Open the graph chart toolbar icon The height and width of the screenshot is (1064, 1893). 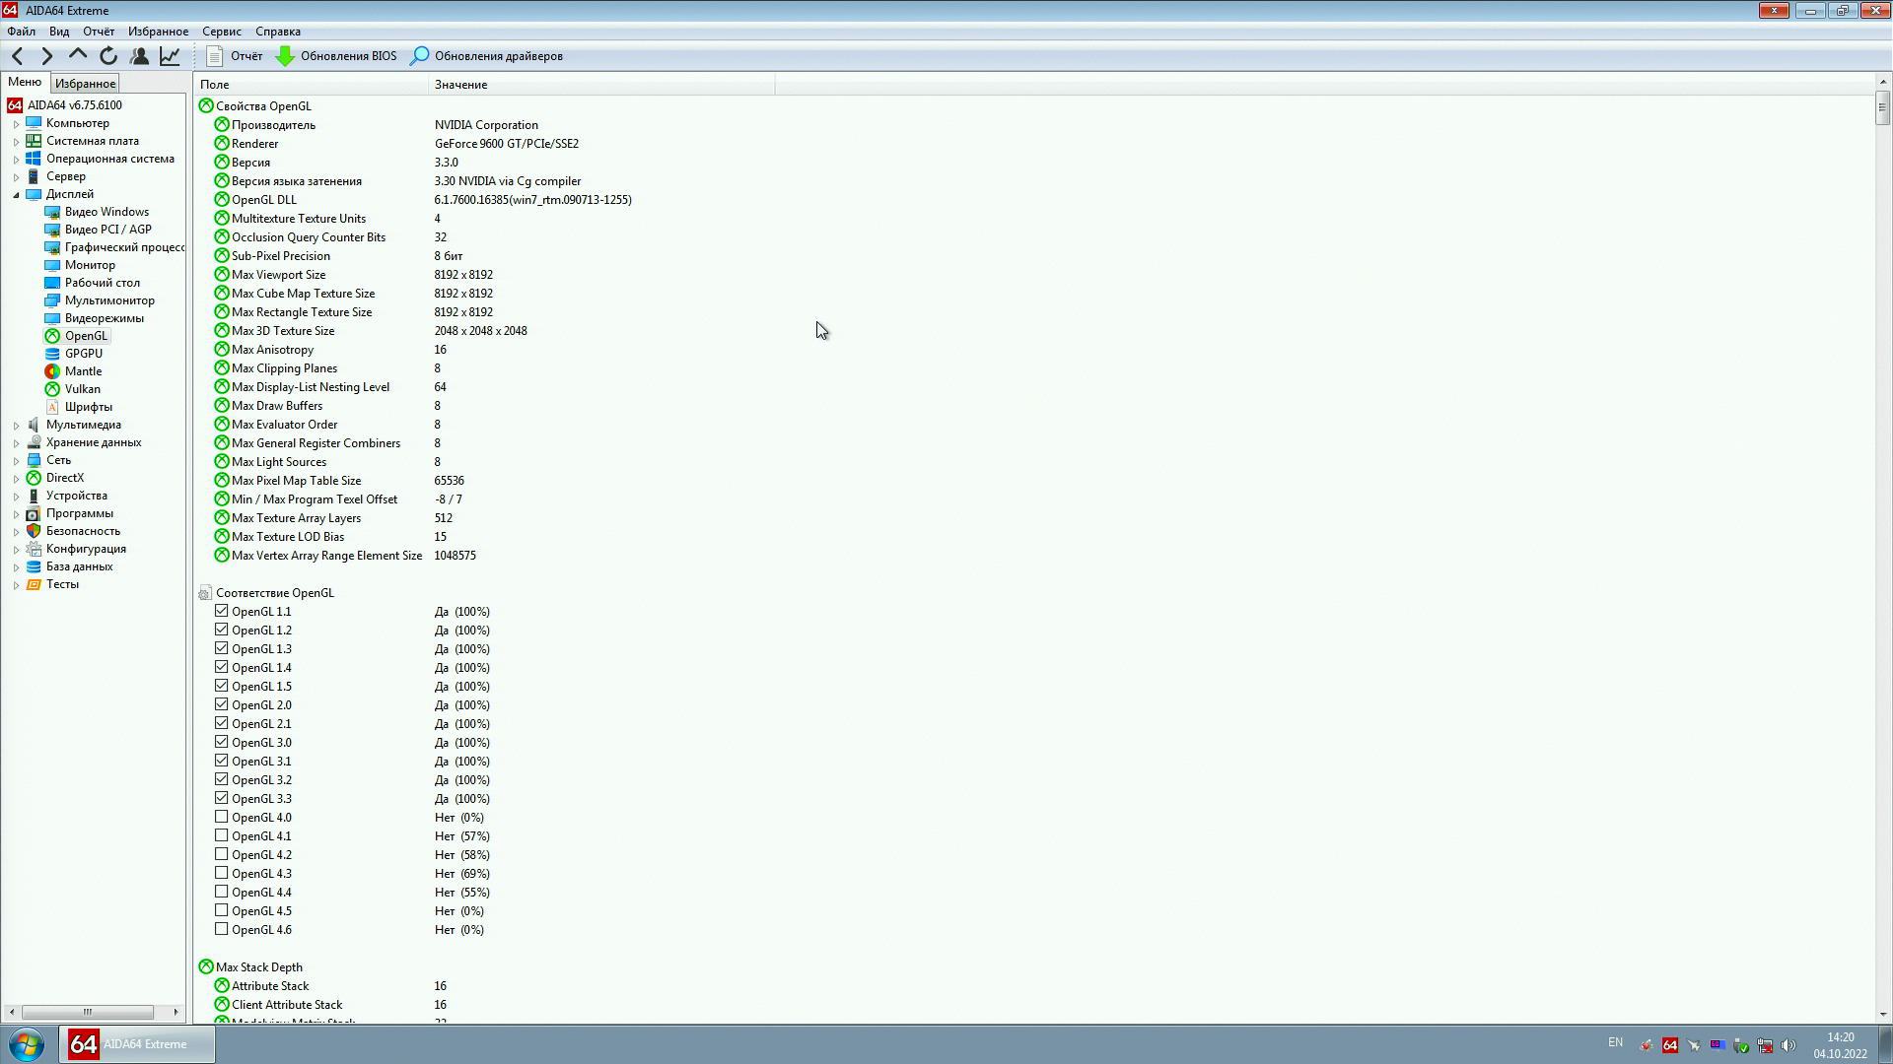click(170, 56)
